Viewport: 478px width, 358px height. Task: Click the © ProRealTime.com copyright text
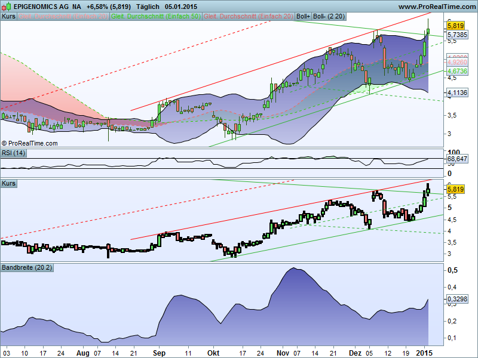[x=29, y=143]
